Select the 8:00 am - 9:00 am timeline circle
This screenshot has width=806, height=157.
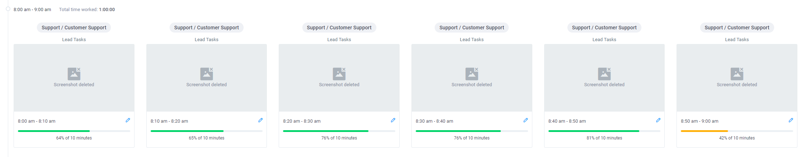8,9
